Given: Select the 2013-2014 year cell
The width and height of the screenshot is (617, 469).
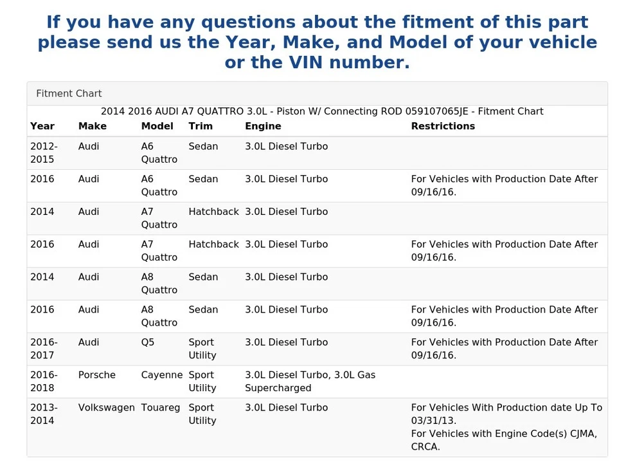Looking at the screenshot, I should pyautogui.click(x=44, y=414).
